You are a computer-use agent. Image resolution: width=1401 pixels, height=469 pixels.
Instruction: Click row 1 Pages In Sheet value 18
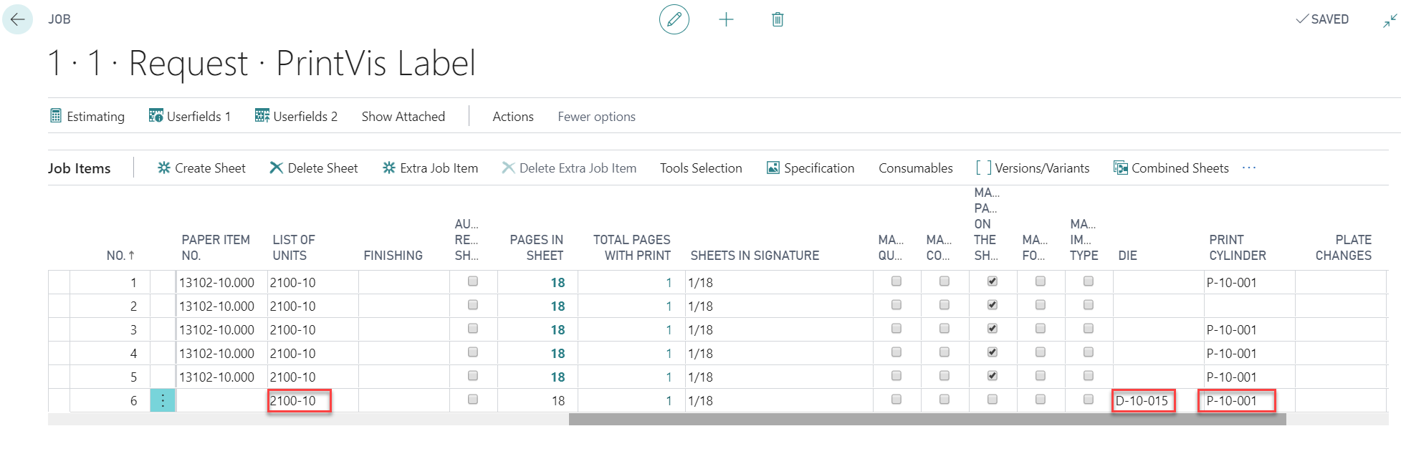tap(558, 282)
